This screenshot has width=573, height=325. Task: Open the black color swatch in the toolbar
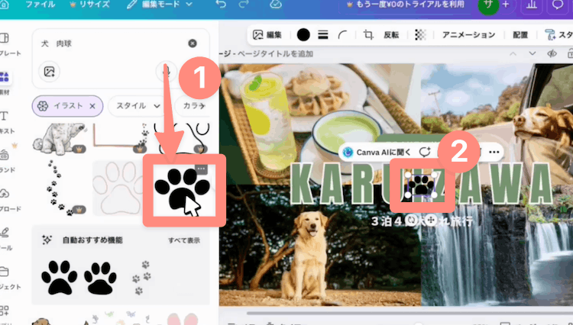point(303,34)
